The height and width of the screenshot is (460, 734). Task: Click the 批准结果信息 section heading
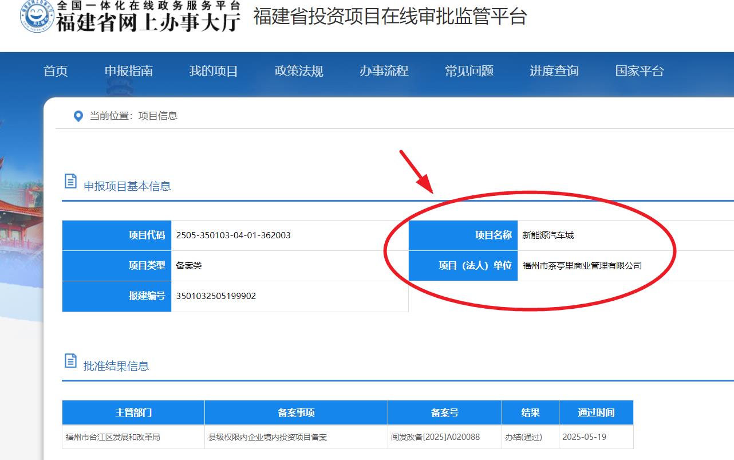click(116, 366)
